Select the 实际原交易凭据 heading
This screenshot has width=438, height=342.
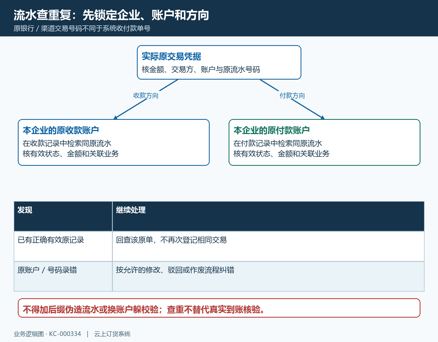point(171,56)
